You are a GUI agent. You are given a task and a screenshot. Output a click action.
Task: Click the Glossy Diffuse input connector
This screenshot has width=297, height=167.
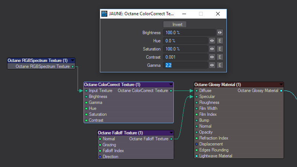point(197,91)
